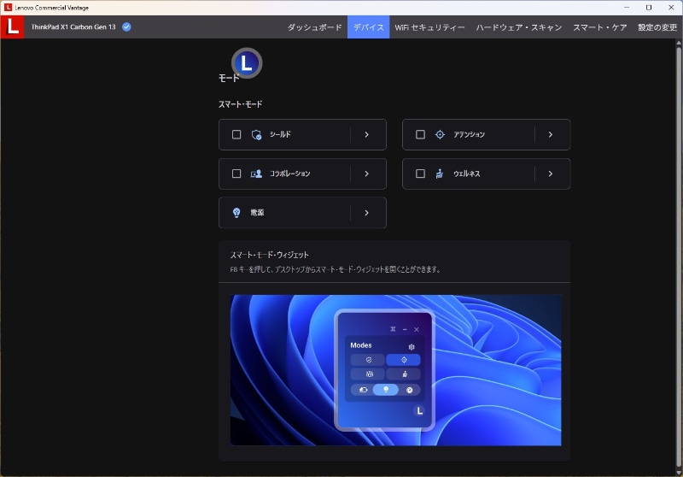
Task: Expand シールド settings with its chevron
Action: pyautogui.click(x=367, y=135)
